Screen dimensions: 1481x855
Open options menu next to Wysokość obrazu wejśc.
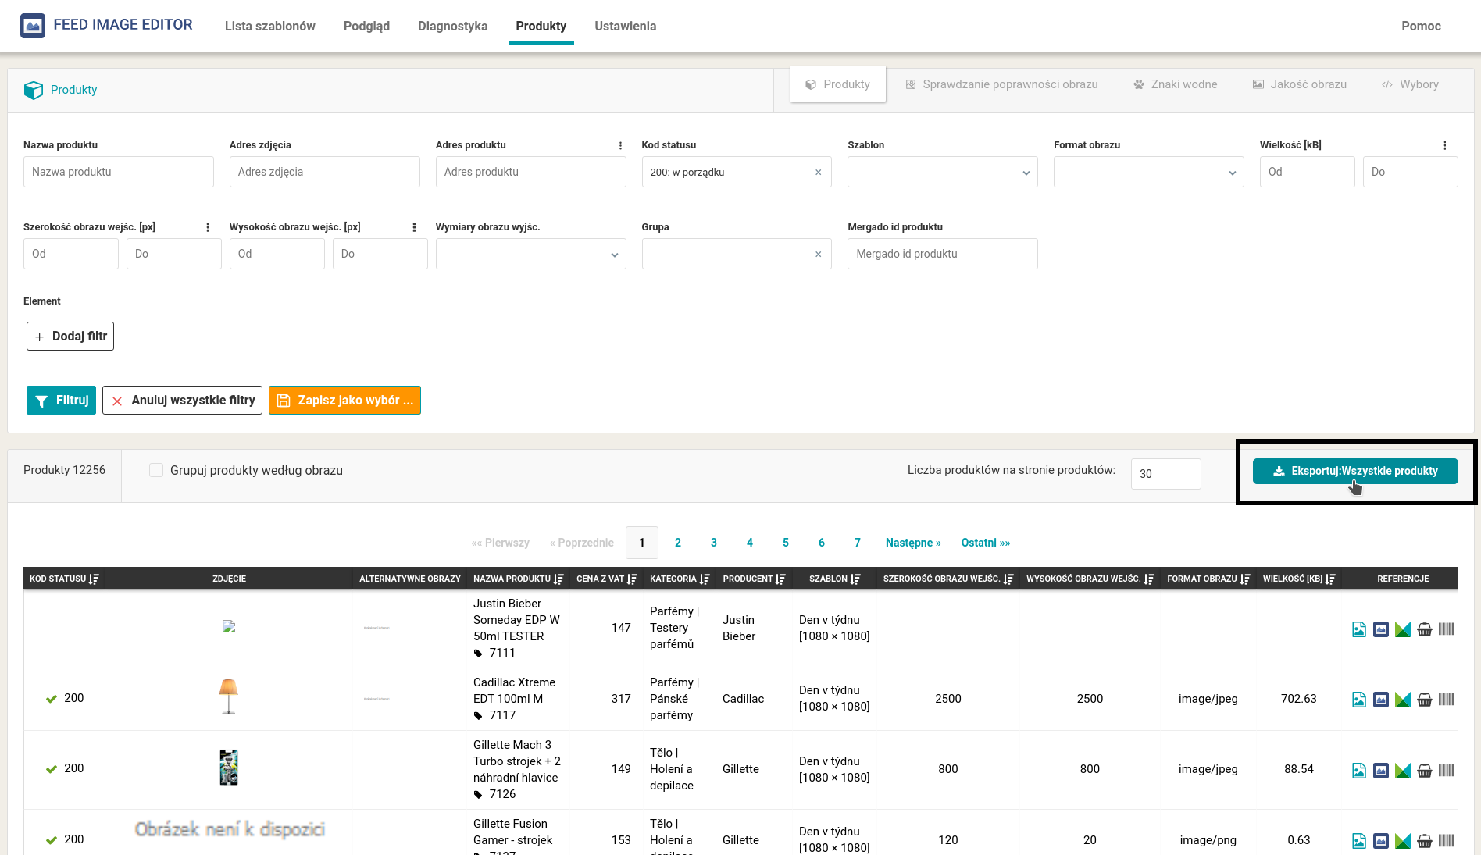click(x=414, y=227)
